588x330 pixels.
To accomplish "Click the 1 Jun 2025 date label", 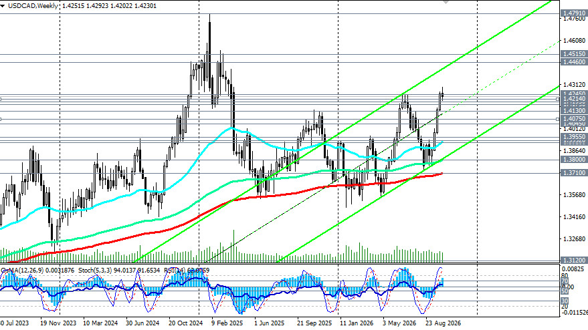I will [x=270, y=323].
